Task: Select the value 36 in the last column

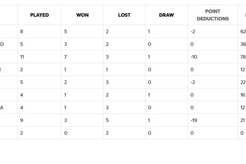Action: coord(243,44)
